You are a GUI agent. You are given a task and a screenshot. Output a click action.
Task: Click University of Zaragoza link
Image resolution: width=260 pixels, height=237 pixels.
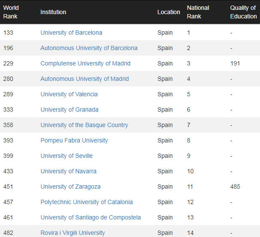point(71,187)
